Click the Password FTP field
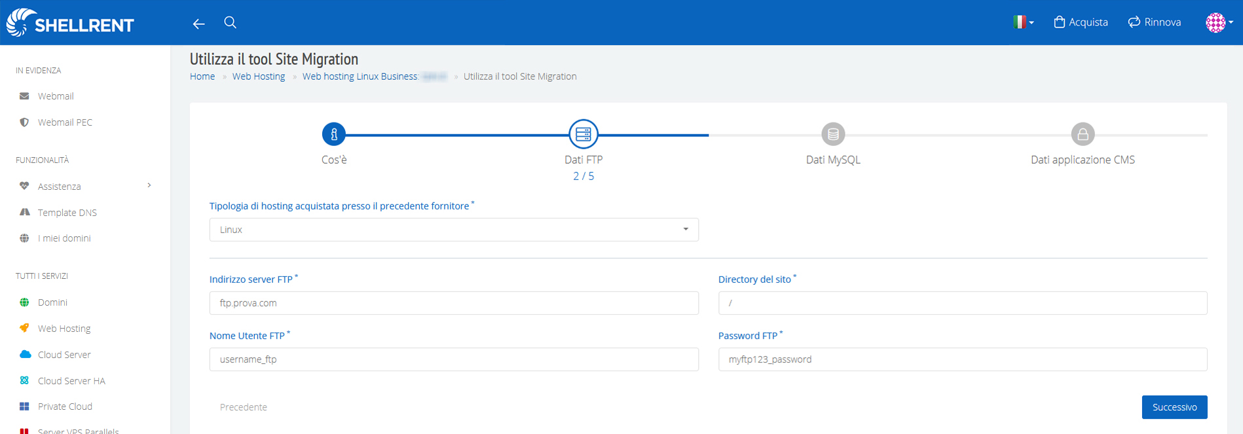This screenshot has width=1243, height=434. coord(963,359)
